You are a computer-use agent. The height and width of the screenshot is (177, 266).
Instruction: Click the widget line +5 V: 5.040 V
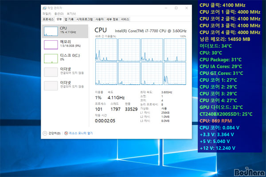pos(215,141)
